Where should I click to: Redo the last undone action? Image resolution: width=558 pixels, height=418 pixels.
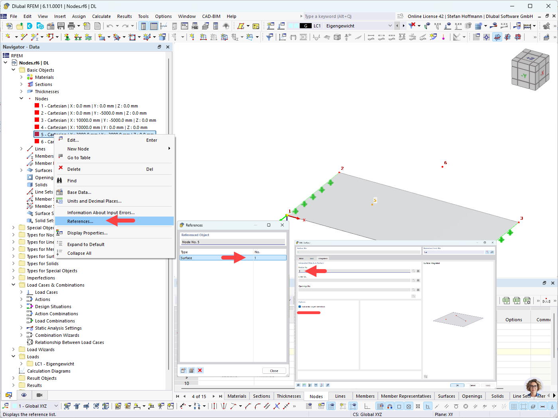coord(125,26)
